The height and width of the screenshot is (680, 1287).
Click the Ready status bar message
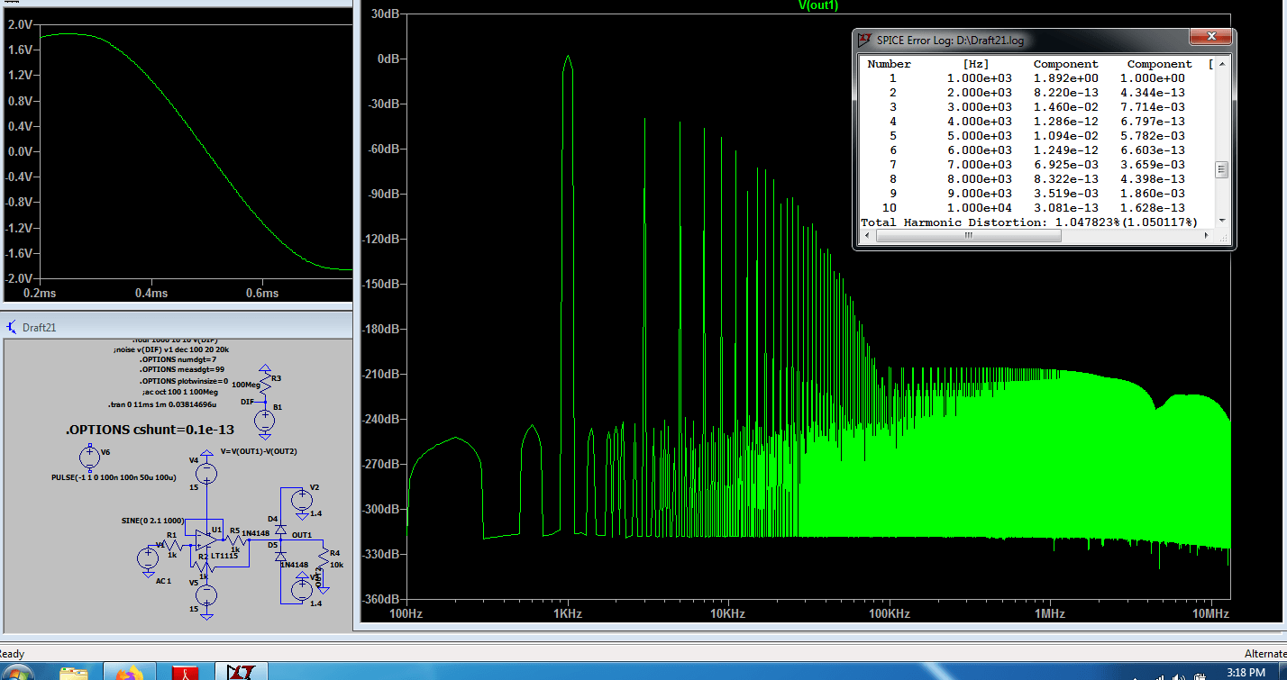(13, 654)
